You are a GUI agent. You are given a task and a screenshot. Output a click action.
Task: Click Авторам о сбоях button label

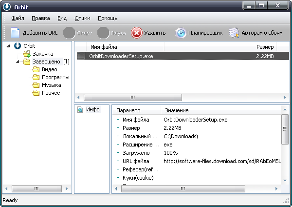tap(262, 33)
